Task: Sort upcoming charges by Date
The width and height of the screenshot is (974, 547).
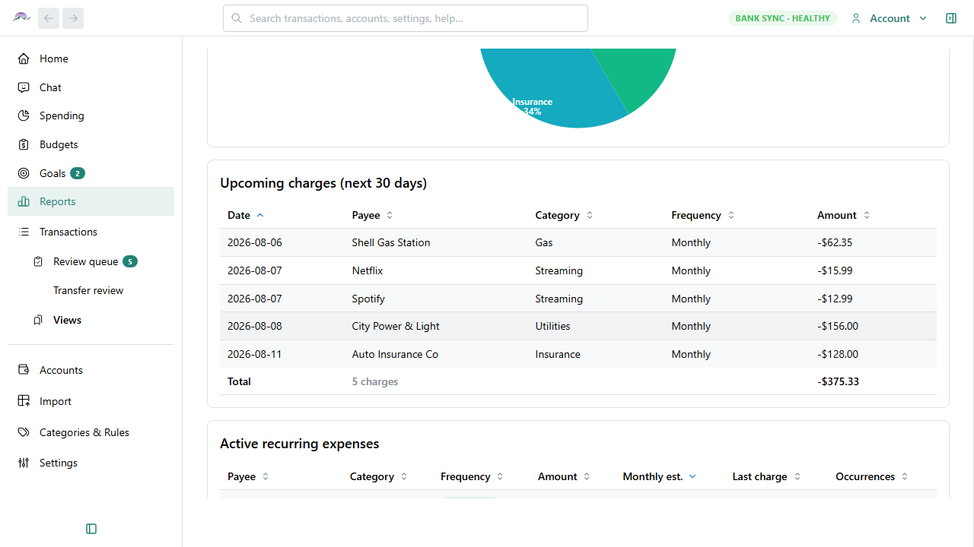Action: [x=246, y=215]
